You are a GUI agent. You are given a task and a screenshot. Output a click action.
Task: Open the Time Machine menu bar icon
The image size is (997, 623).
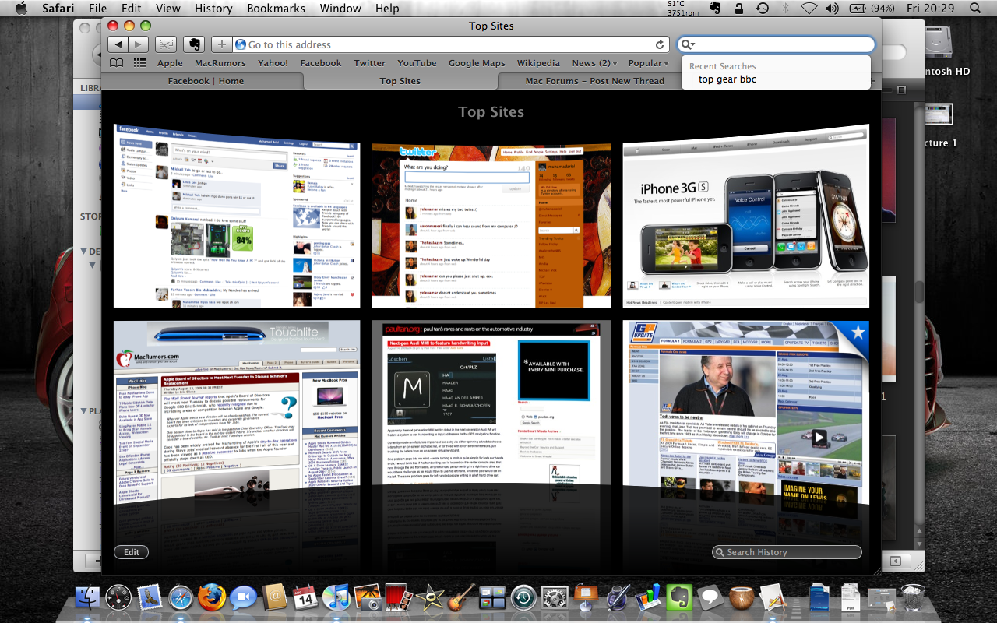763,9
